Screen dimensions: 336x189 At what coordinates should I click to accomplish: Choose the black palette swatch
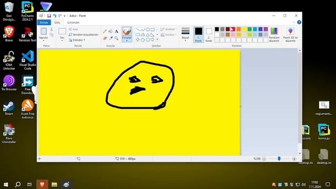pyautogui.click(x=217, y=29)
